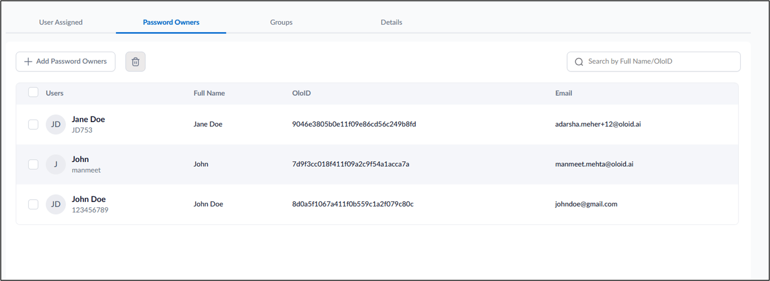Screen dimensions: 770x281
Task: Click John Doe in Full Name column
Action: point(208,204)
